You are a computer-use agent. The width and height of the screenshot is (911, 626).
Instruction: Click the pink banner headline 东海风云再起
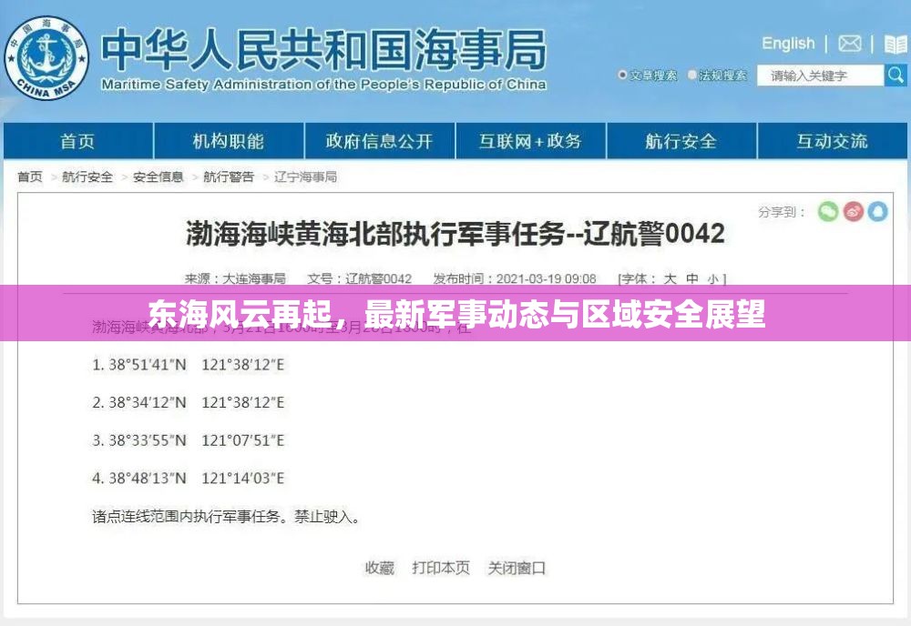point(456,314)
